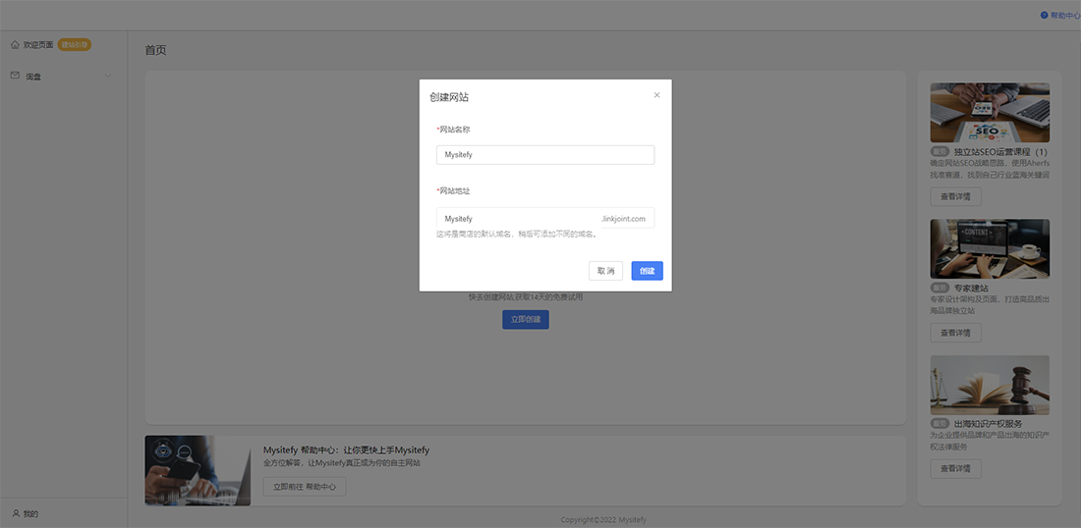Click the Mysitefy 帮助中心 headline text
The height and width of the screenshot is (528, 1081).
click(346, 450)
